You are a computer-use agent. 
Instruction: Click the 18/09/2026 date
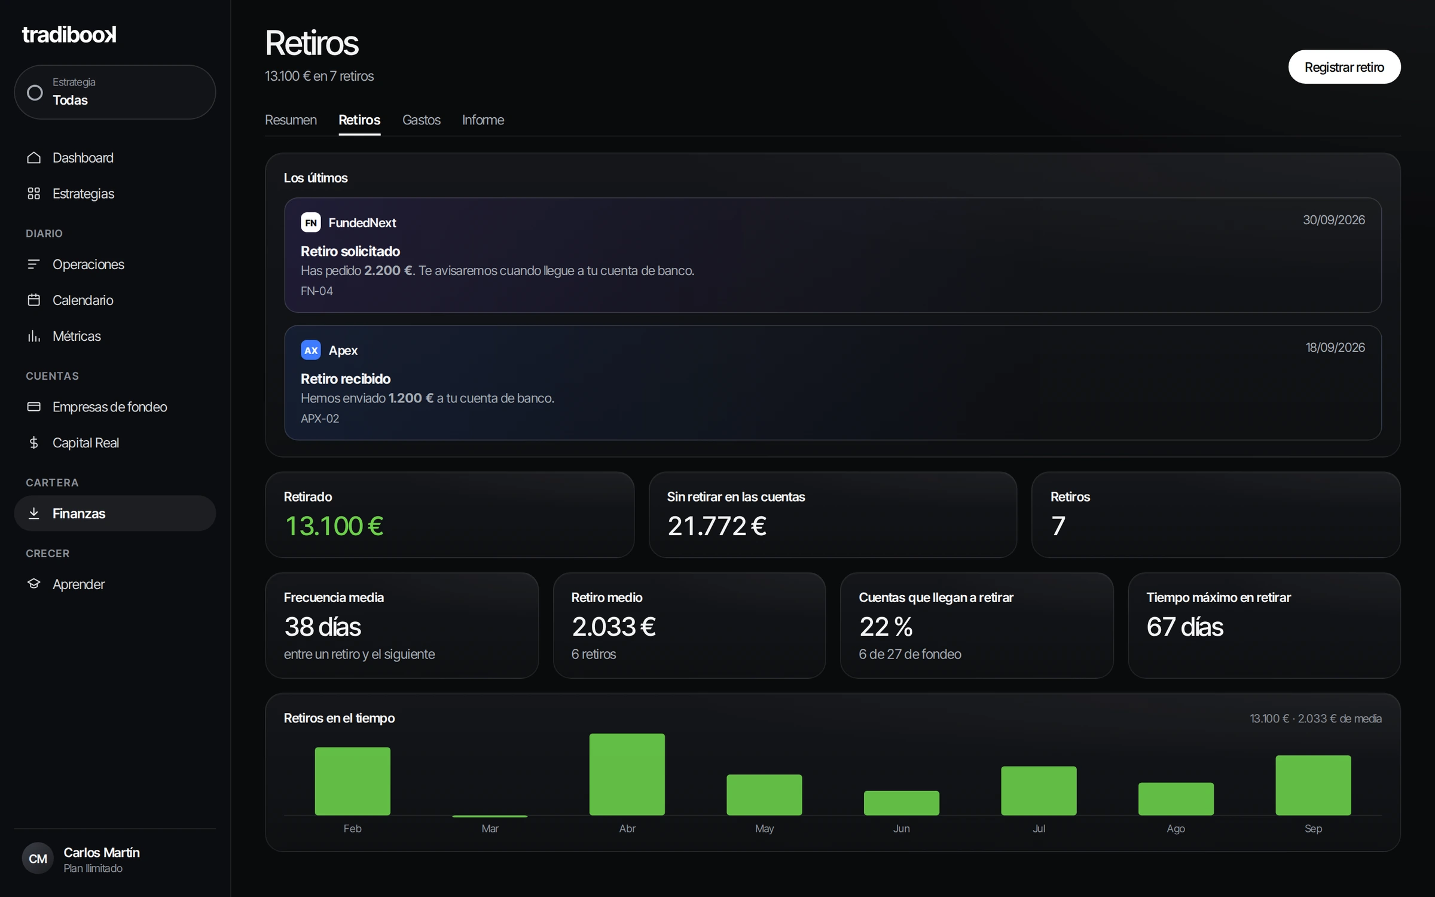tap(1335, 347)
